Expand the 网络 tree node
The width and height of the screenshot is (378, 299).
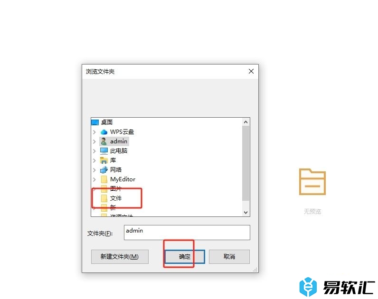94,170
